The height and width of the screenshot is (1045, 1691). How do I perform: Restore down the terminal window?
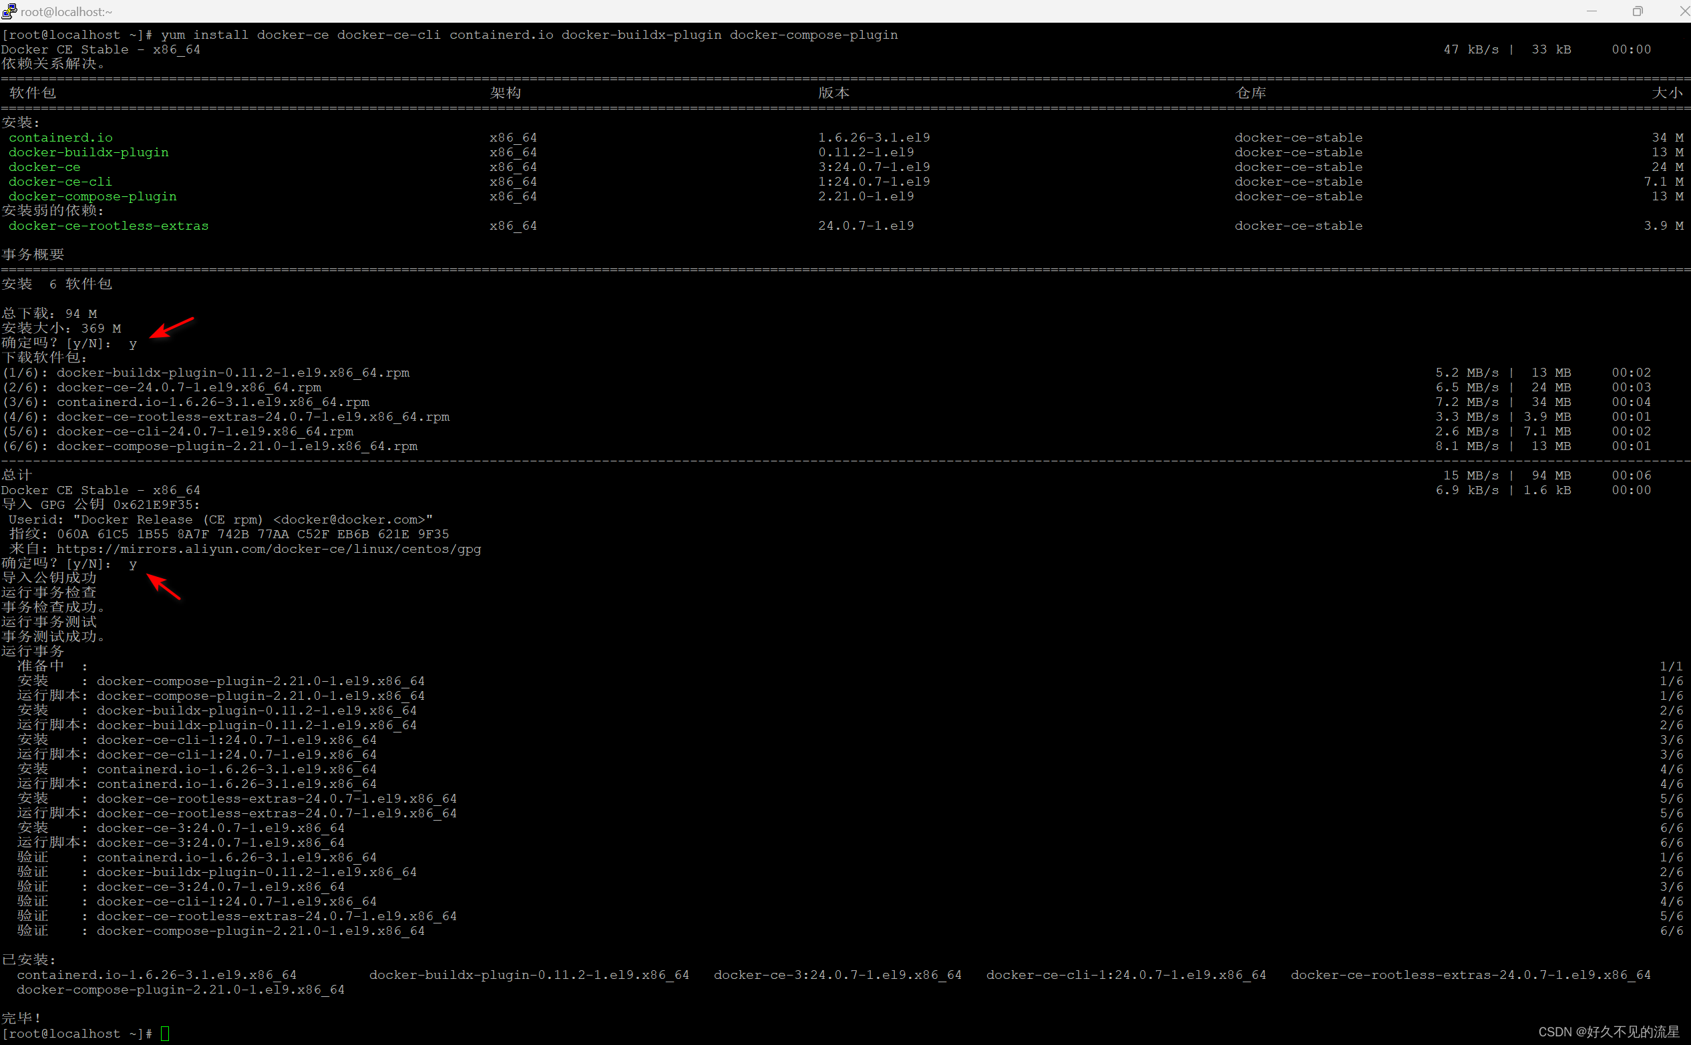click(1637, 11)
